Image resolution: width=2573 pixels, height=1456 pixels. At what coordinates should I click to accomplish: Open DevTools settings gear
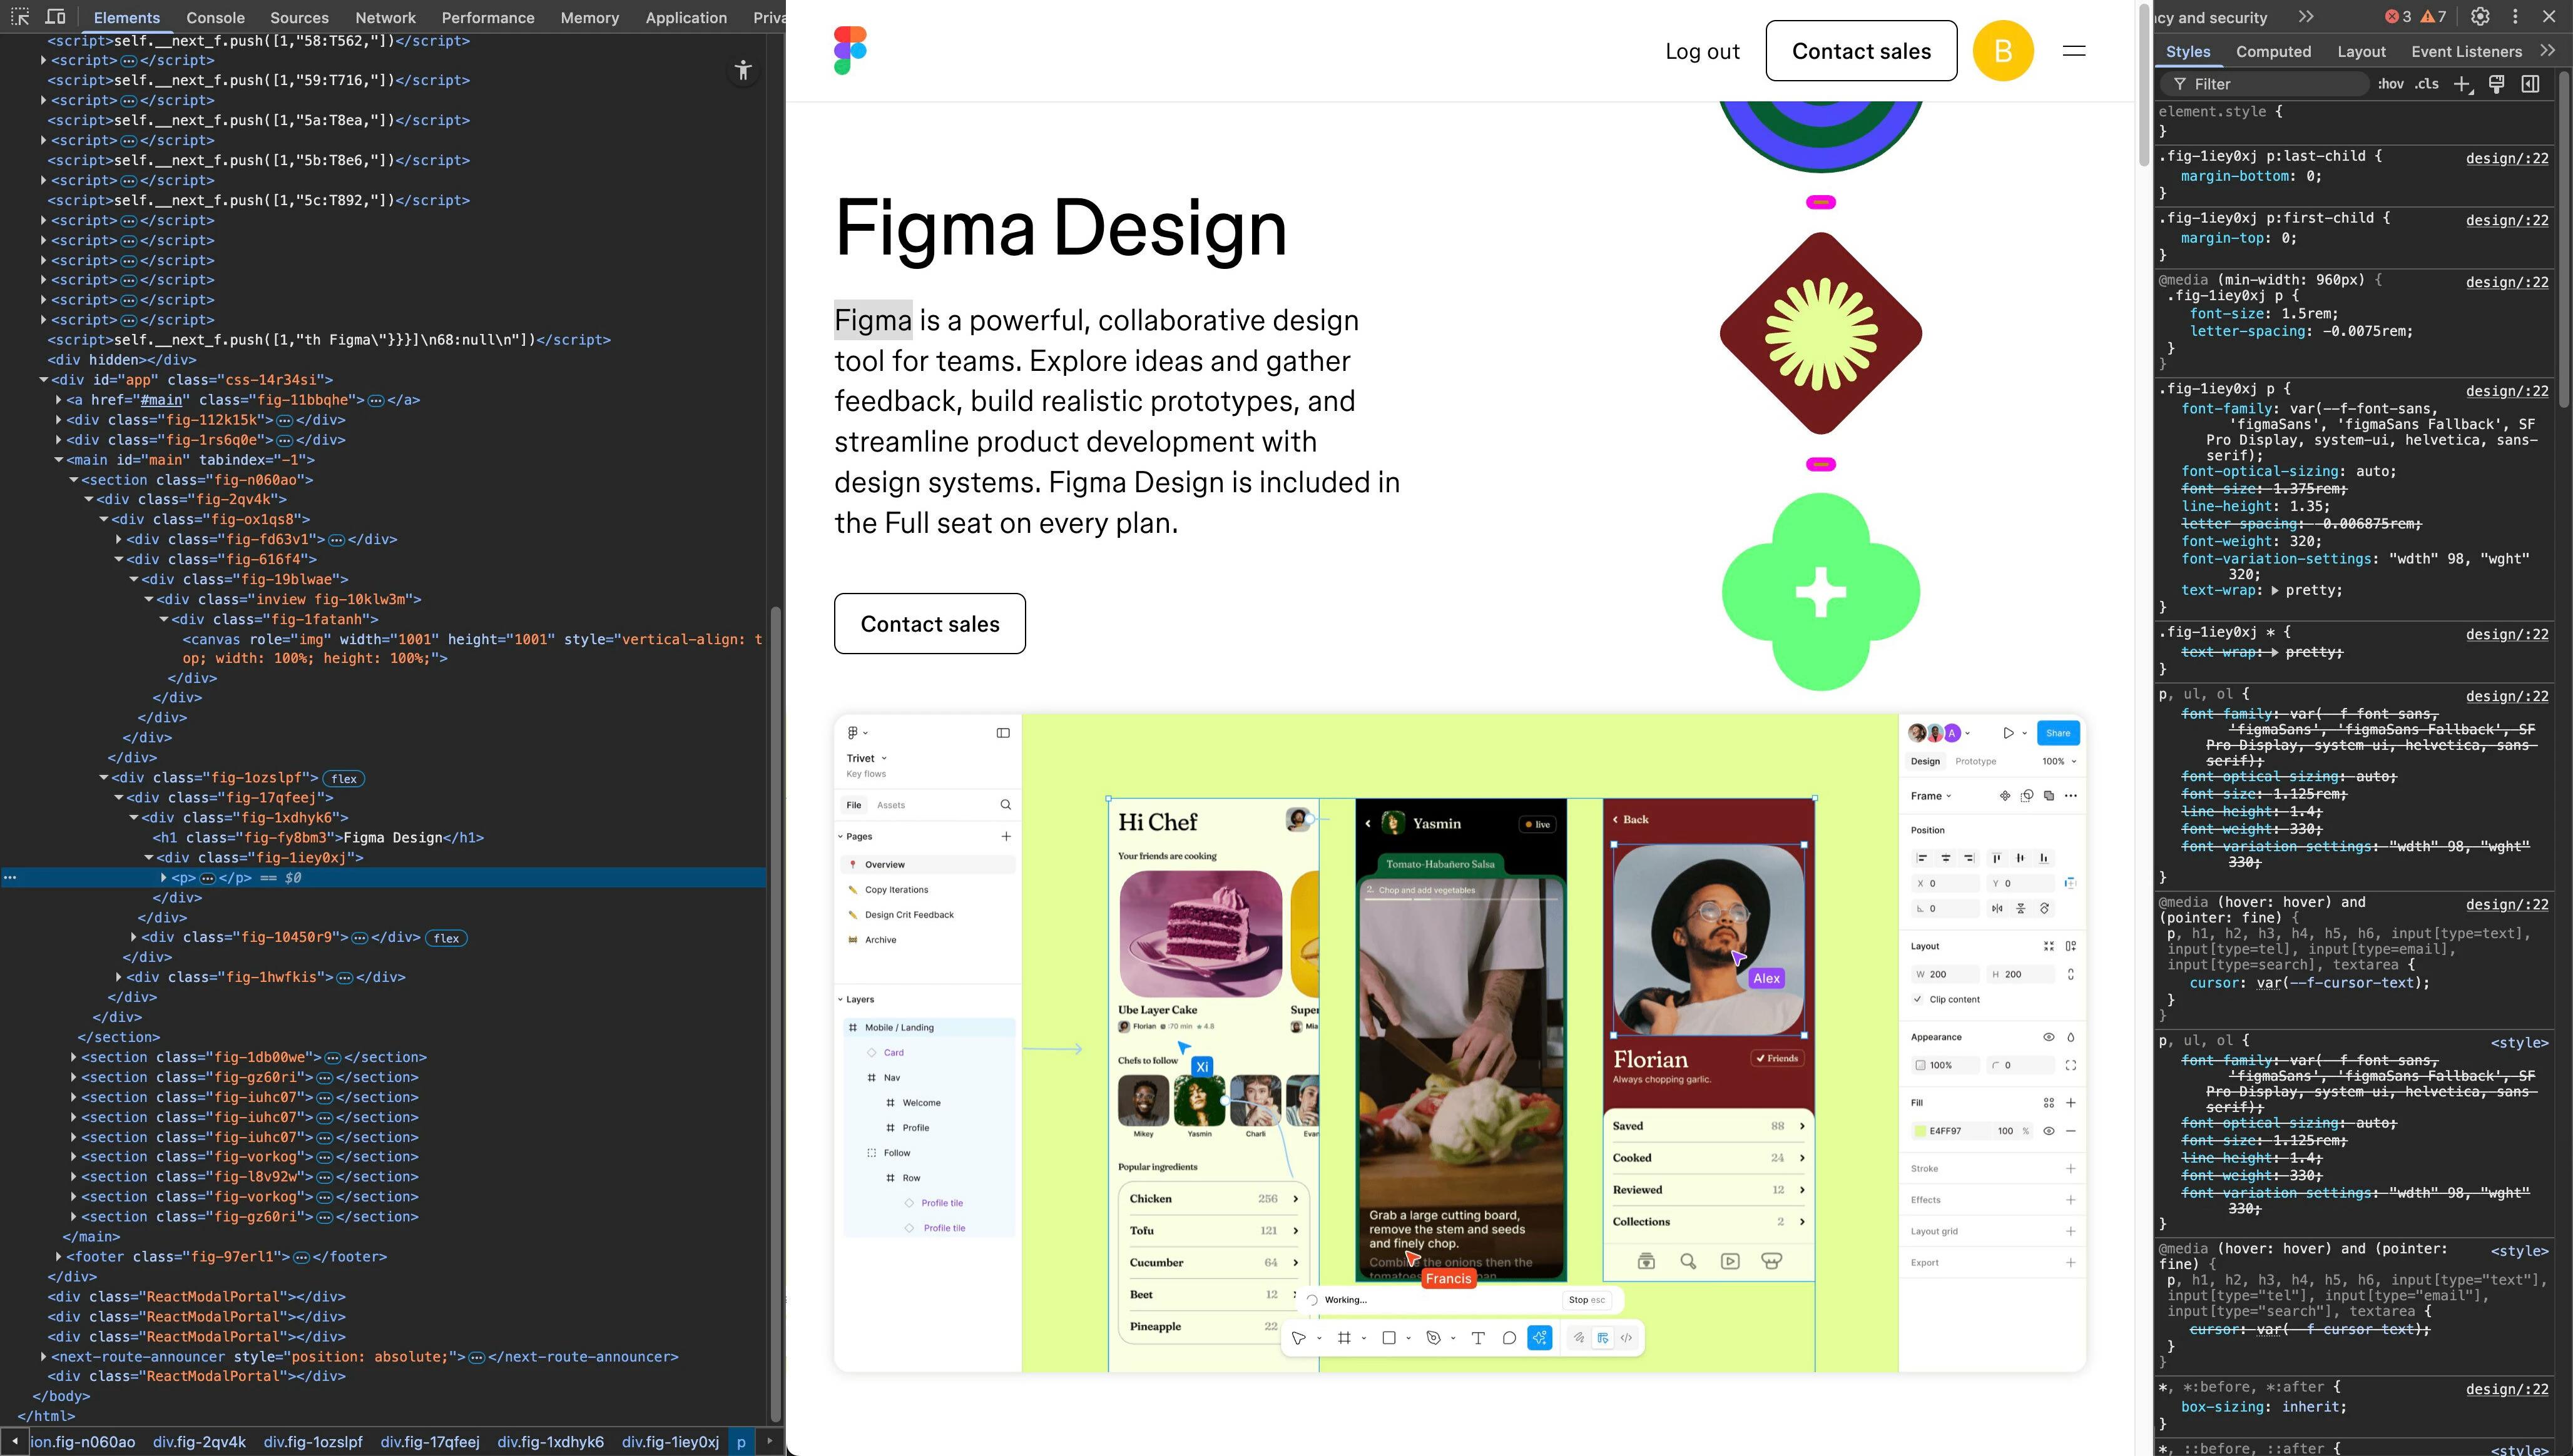[x=2480, y=17]
